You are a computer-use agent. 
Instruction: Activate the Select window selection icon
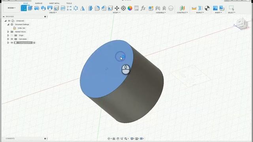(x=231, y=8)
